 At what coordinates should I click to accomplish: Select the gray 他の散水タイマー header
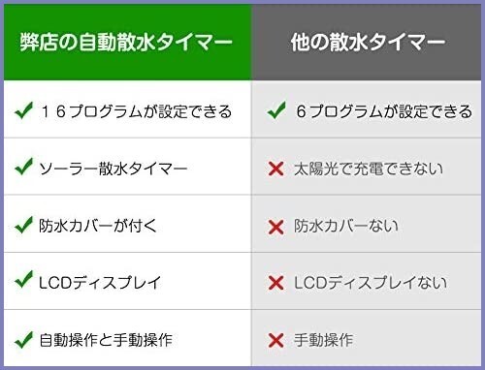tap(367, 42)
